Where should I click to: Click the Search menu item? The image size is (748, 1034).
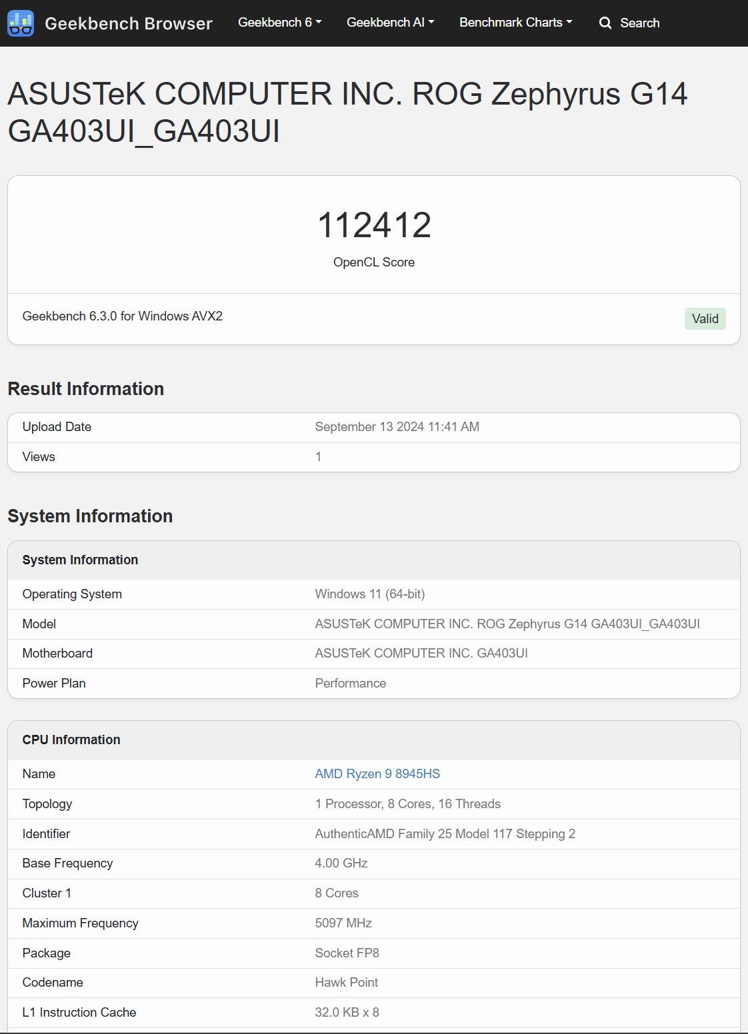[629, 23]
